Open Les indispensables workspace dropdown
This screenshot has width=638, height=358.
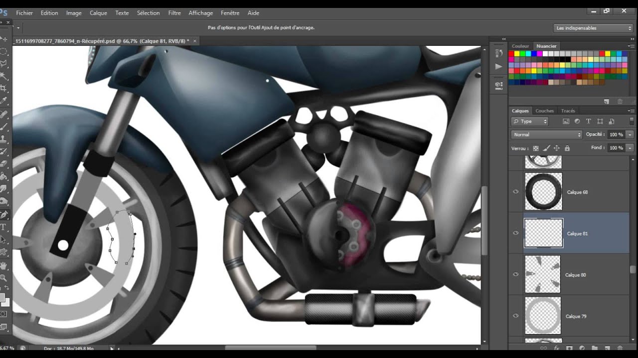[x=593, y=28]
